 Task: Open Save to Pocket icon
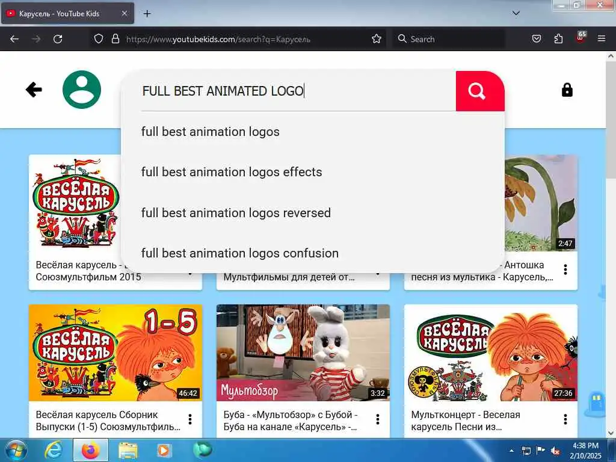click(x=536, y=39)
